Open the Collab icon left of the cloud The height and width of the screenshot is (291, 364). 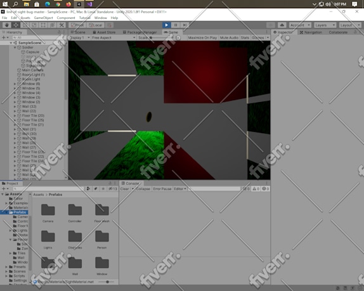(x=271, y=25)
